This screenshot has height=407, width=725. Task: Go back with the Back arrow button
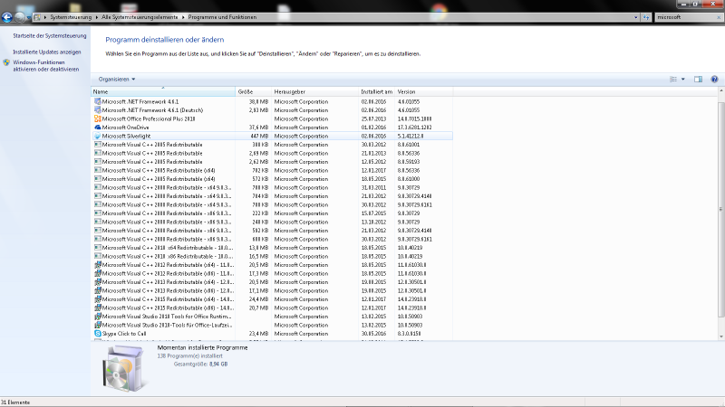[x=6, y=17]
